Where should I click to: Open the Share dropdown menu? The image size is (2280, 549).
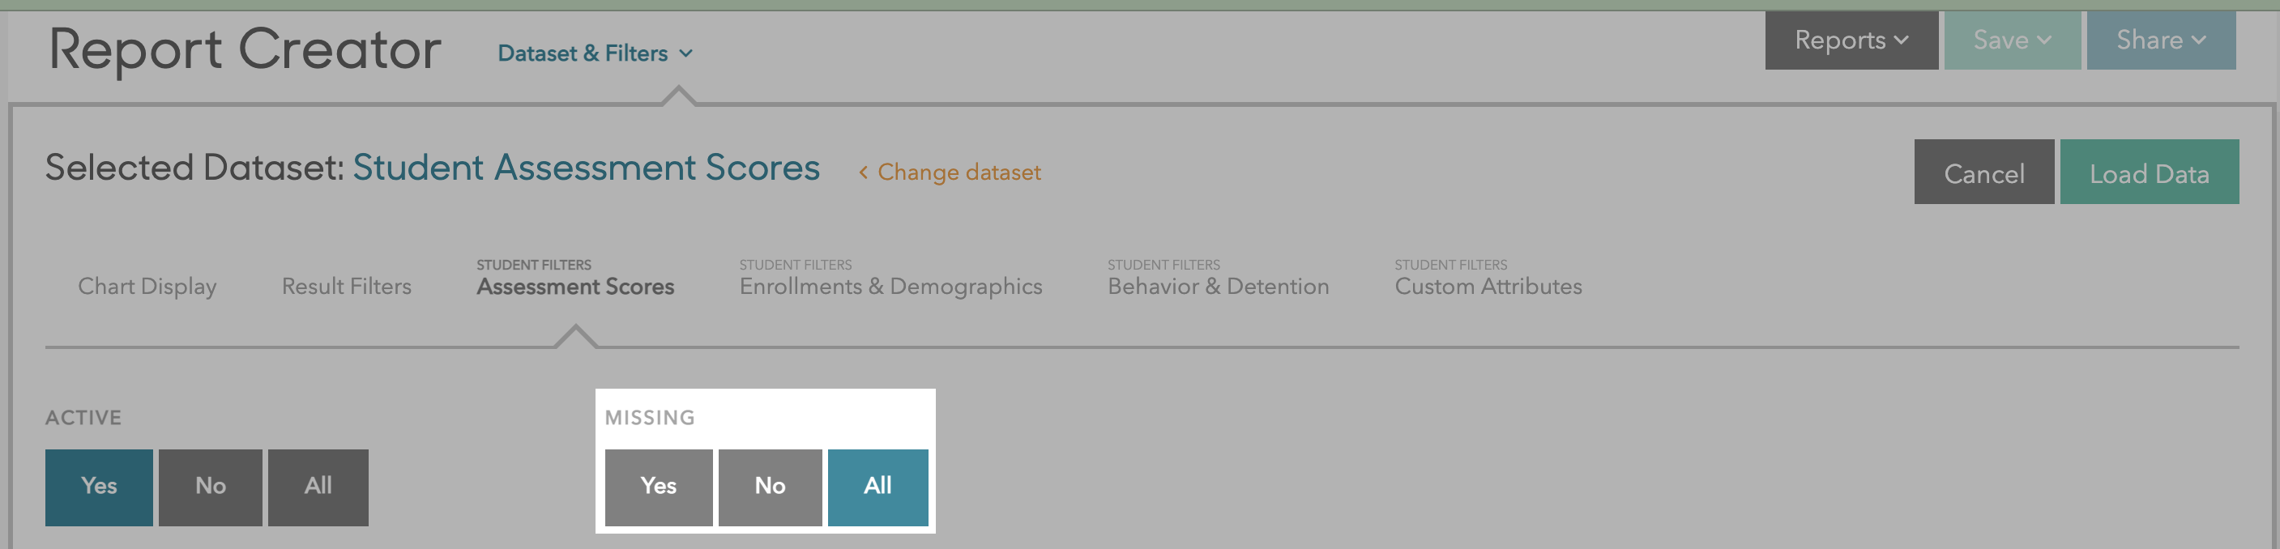tap(2161, 40)
